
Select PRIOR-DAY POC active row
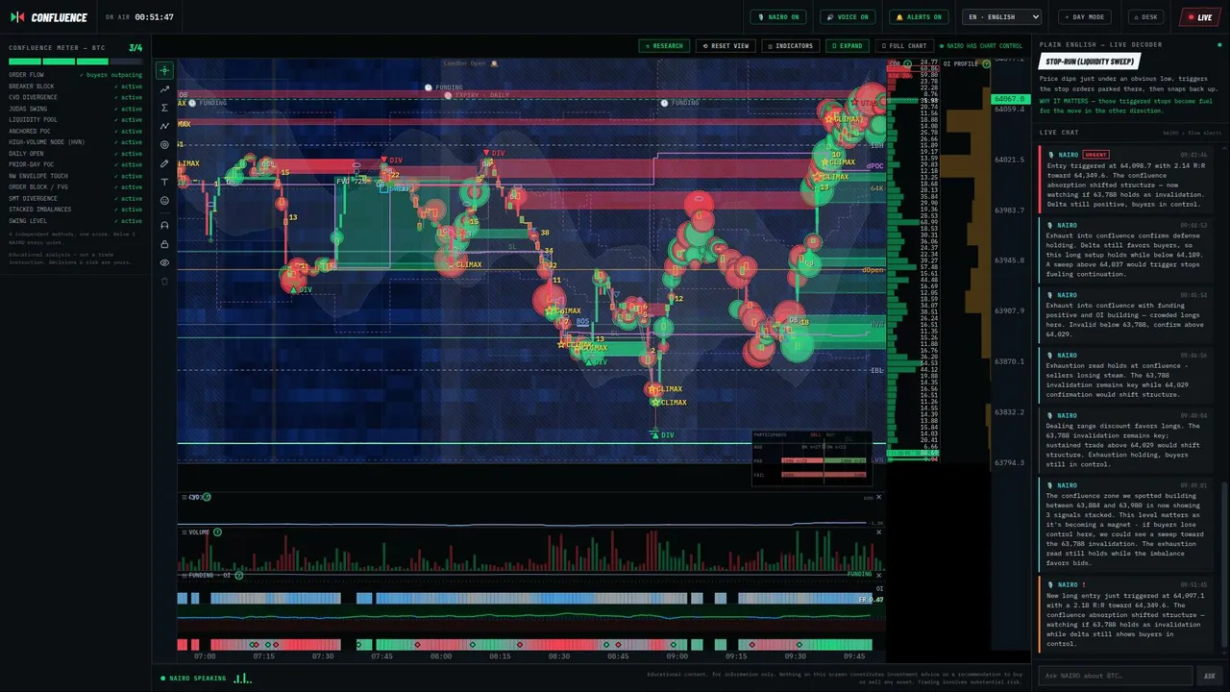(75, 164)
